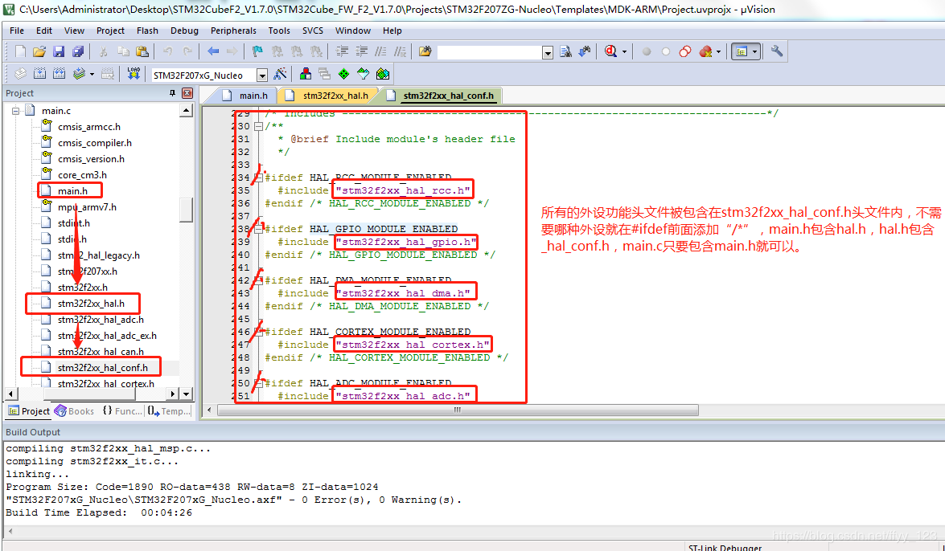Close the Project panel
Image resolution: width=945 pixels, height=551 pixels.
point(187,93)
